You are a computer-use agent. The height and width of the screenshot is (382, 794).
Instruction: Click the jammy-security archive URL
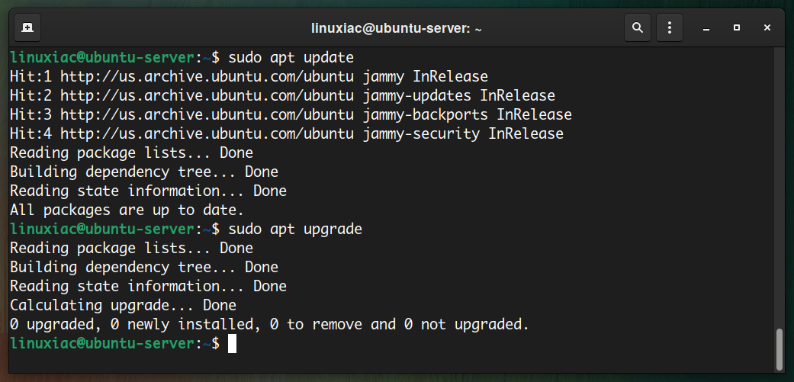pos(207,134)
